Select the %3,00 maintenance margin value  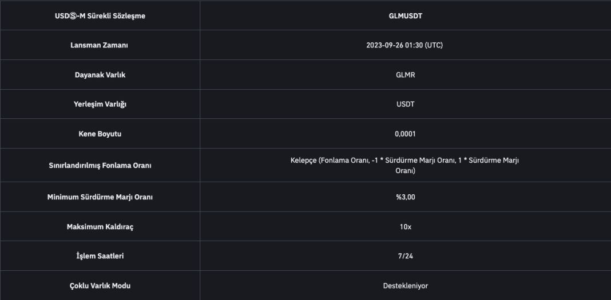(405, 197)
